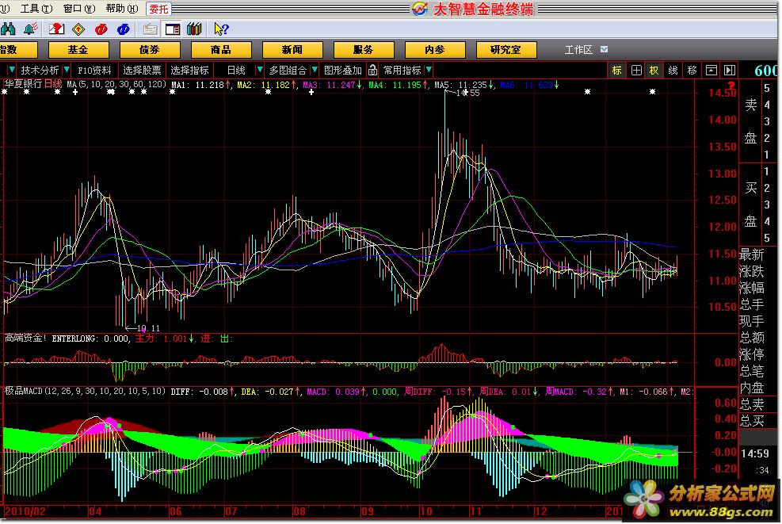Open the 工具(T) menu
This screenshot has width=782, height=524.
(x=36, y=9)
